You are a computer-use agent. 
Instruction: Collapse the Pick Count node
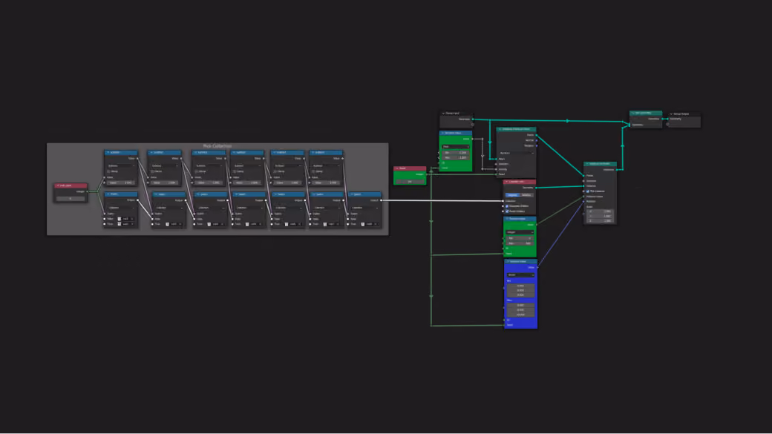[x=58, y=185]
